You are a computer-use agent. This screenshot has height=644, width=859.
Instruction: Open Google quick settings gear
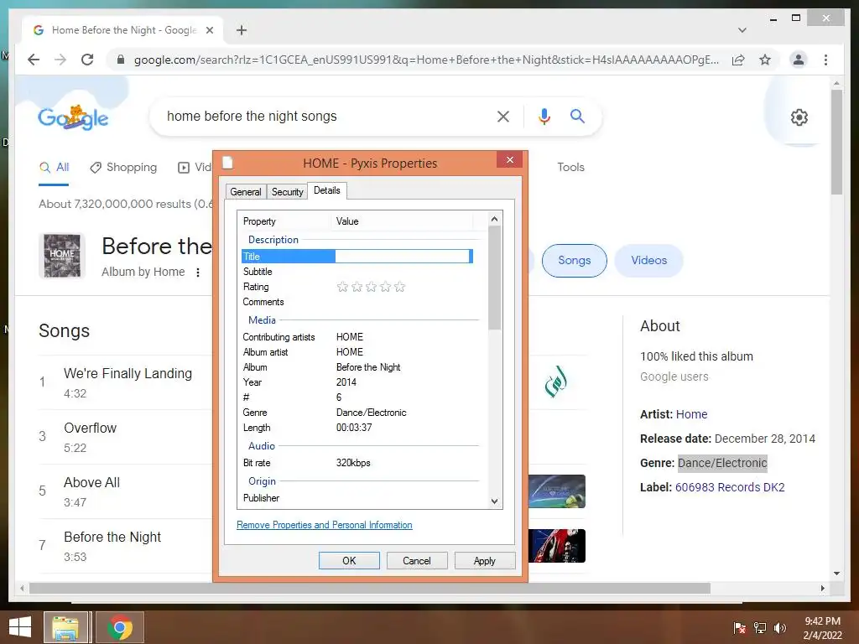[x=799, y=117]
